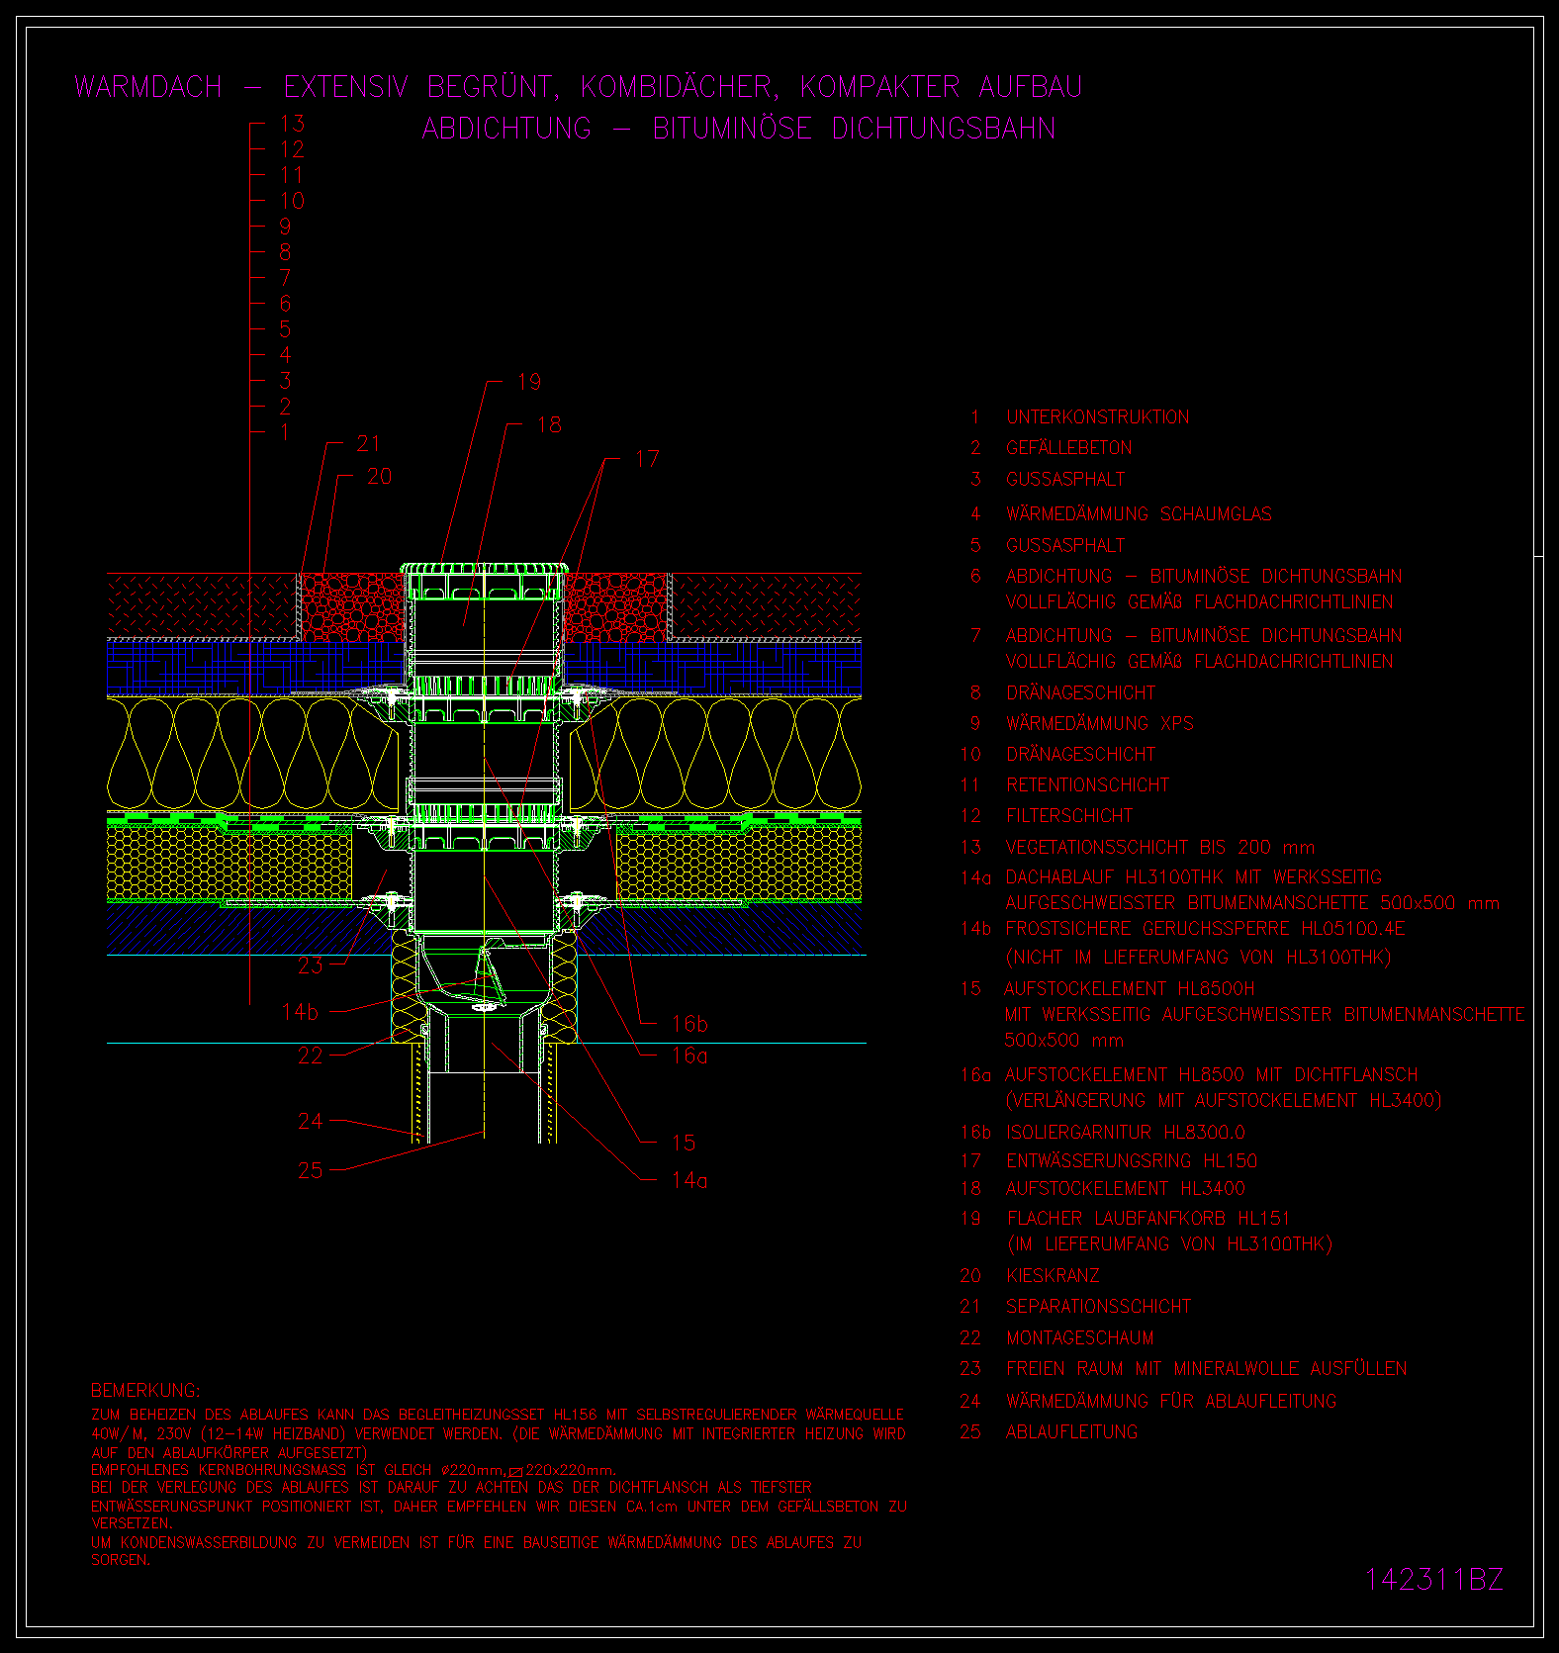
Task: Click callout label '25' near the pipe
Action: click(x=311, y=1170)
